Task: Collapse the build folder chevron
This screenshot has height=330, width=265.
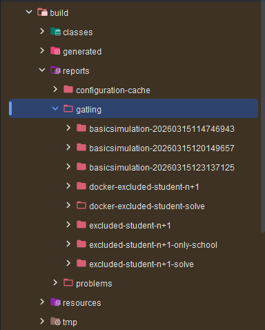Action: 29,12
